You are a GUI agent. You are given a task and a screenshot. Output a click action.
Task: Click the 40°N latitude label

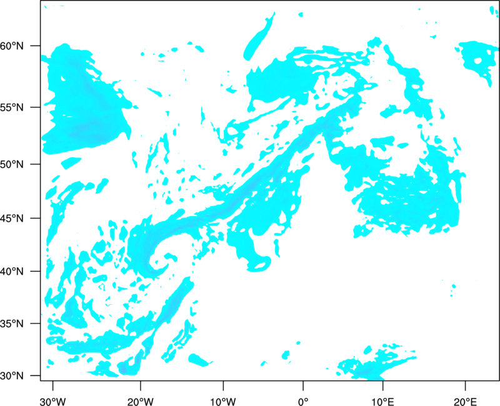[x=12, y=272]
